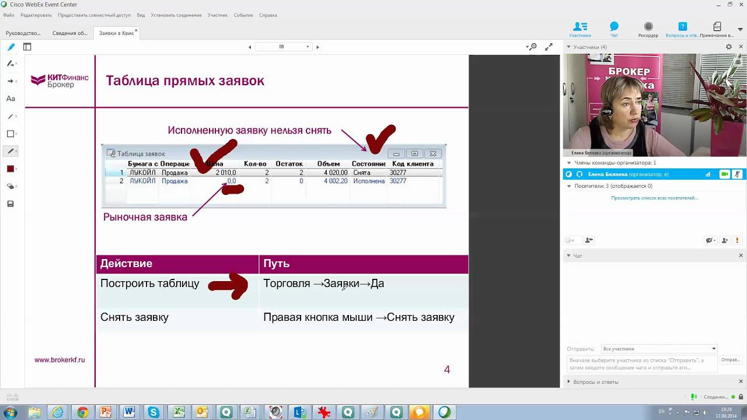The width and height of the screenshot is (747, 420).
Task: Select the eraser tool
Action: click(11, 187)
